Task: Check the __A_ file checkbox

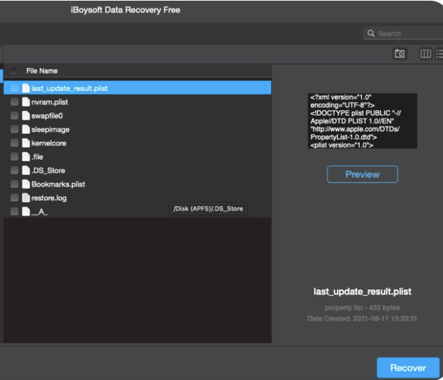Action: click(x=14, y=211)
